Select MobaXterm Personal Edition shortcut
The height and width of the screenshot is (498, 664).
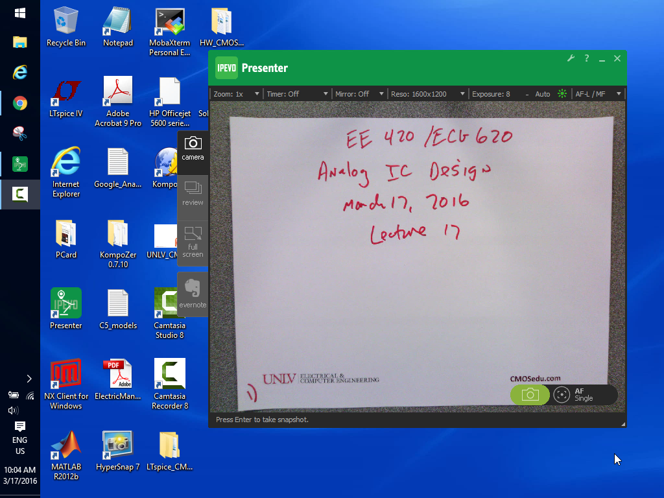(169, 32)
